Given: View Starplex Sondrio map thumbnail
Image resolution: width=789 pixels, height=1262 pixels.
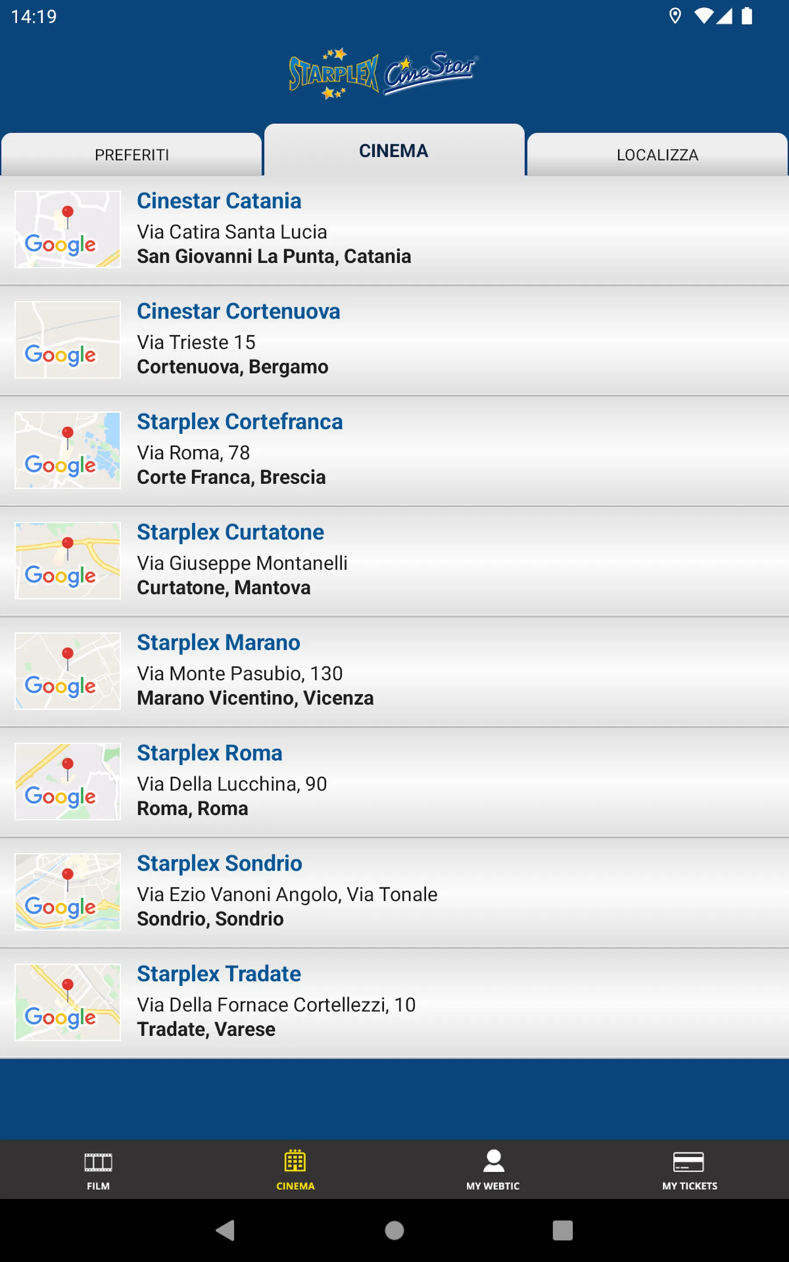Looking at the screenshot, I should (x=68, y=892).
